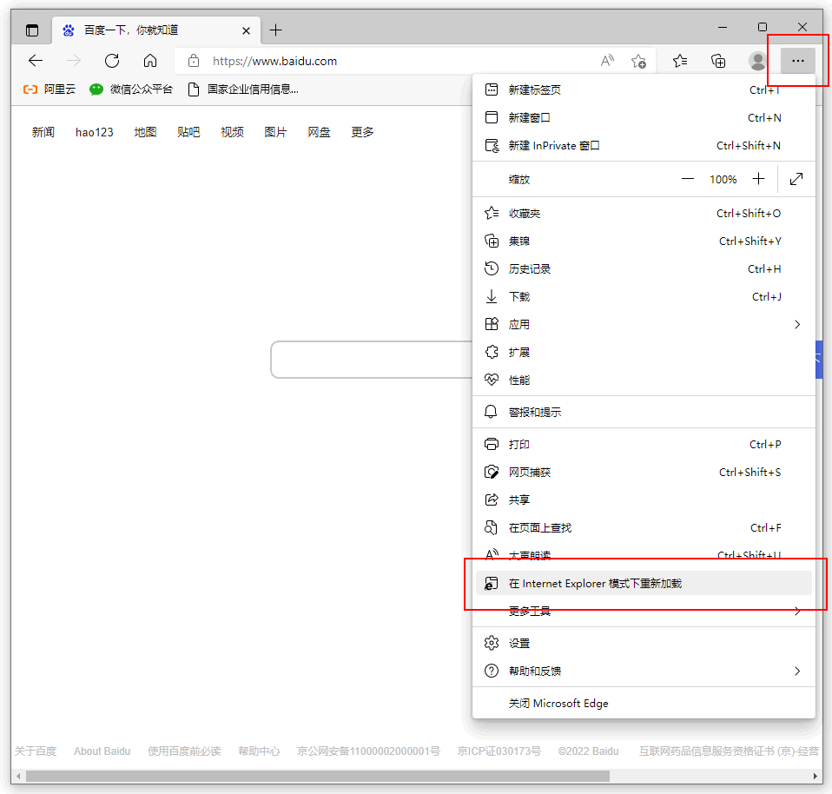Open the 国家企业信用信息 bookmark
This screenshot has height=794, width=832.
pos(243,89)
